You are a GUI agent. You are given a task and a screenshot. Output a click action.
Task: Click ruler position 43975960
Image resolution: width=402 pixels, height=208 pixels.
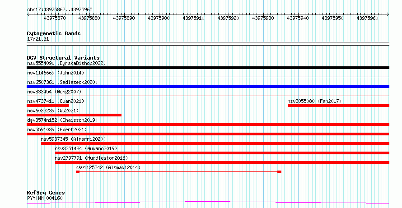367,18
